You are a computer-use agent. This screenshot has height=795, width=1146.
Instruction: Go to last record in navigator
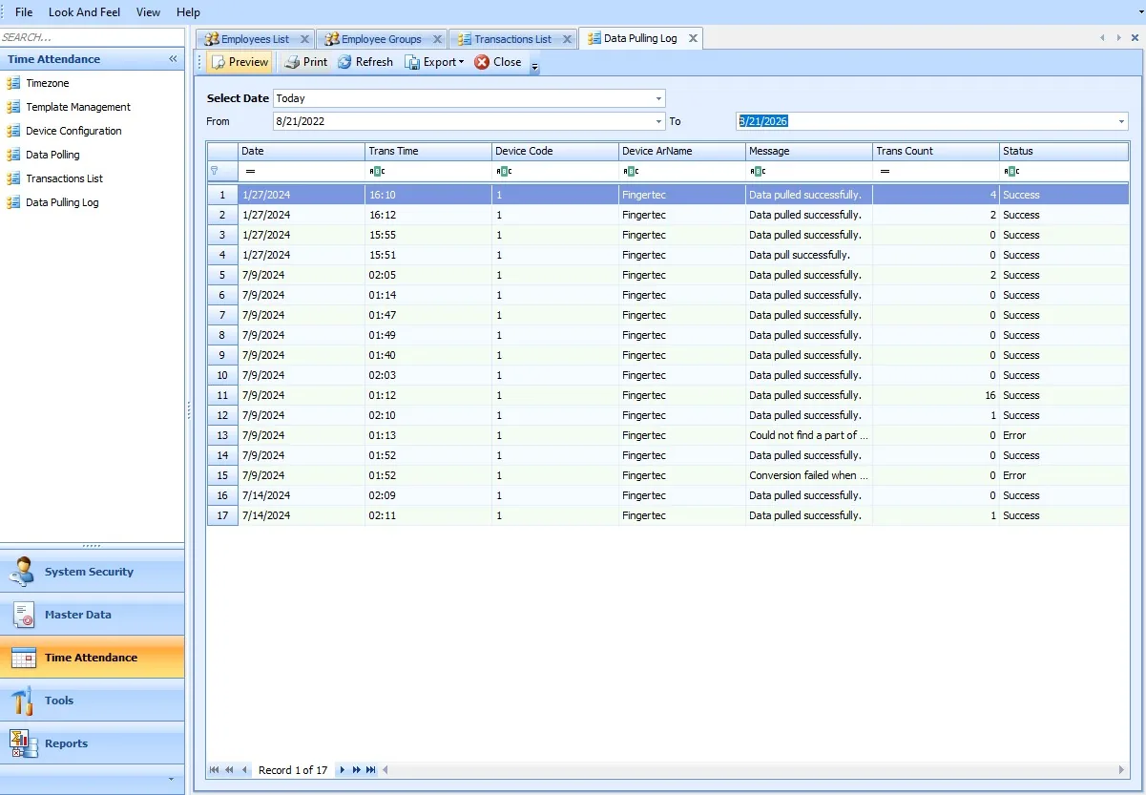pos(371,770)
